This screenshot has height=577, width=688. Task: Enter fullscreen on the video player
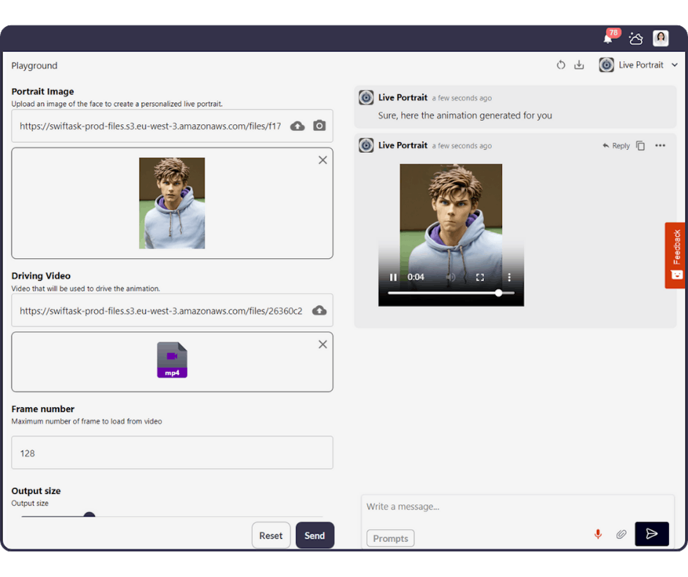pyautogui.click(x=480, y=277)
